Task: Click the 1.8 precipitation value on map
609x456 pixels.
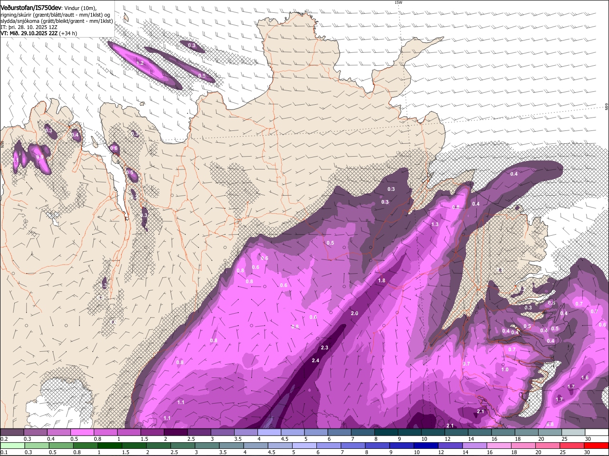Action: [x=382, y=280]
